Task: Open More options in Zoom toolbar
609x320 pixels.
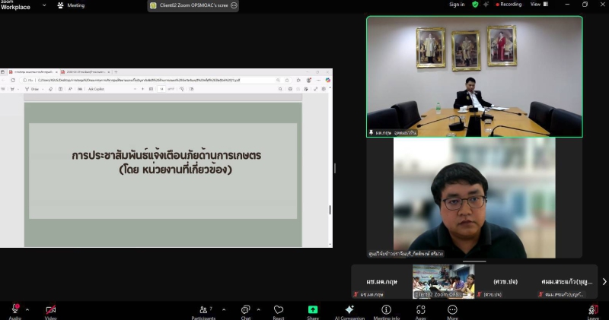Action: (x=452, y=311)
